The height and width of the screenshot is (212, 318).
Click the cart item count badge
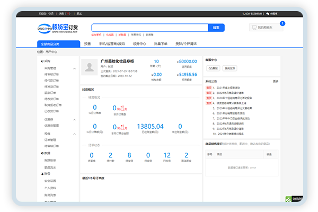pos(282,24)
